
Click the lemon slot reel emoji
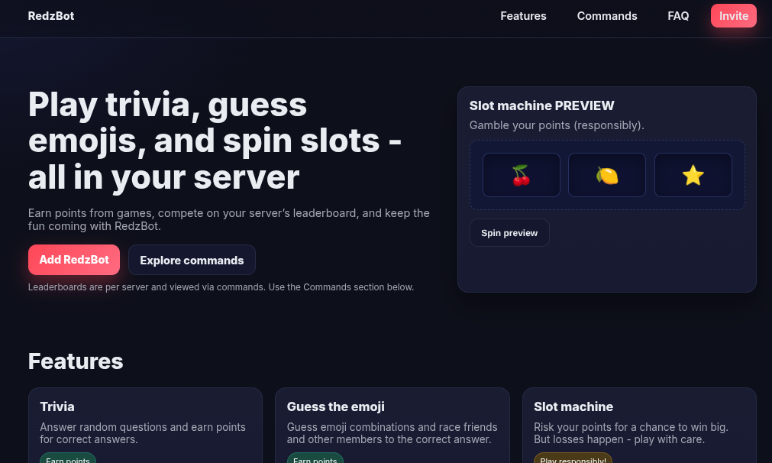tap(607, 175)
